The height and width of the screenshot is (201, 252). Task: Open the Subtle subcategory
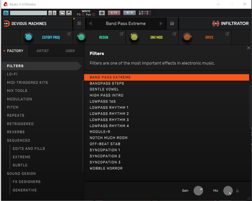coord(20,165)
